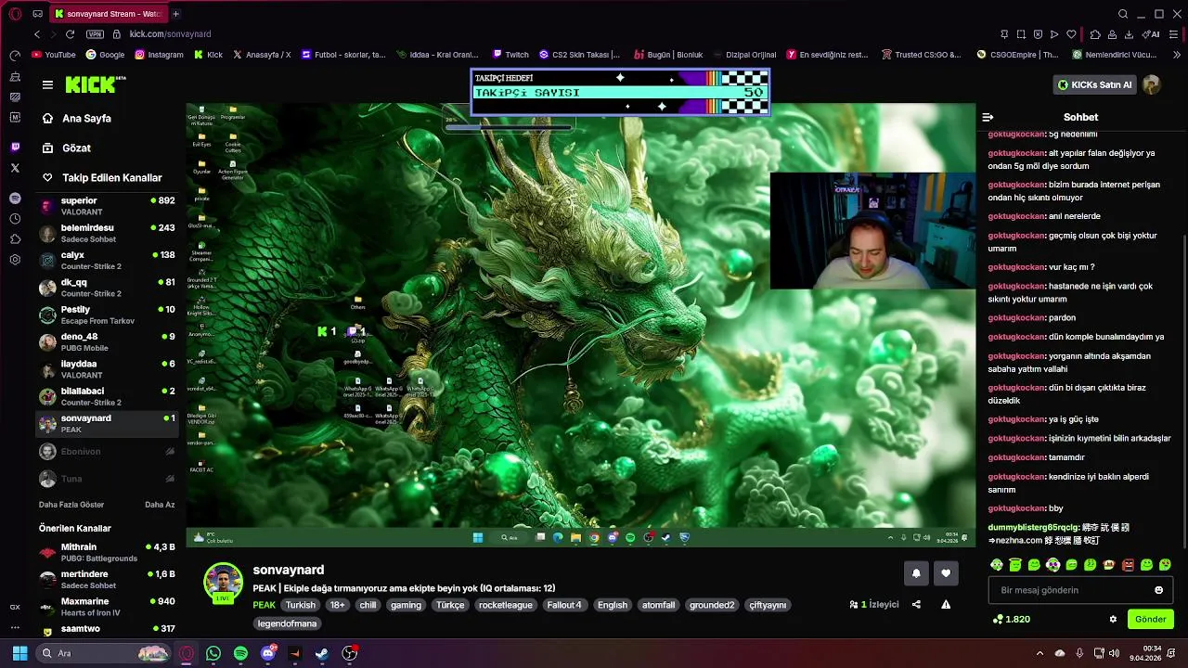This screenshot has height=668, width=1188.
Task: Share the stream via share icon
Action: pyautogui.click(x=916, y=604)
